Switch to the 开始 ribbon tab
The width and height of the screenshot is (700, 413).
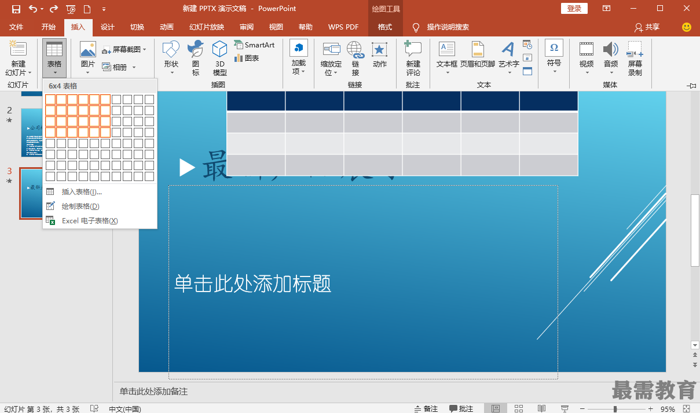click(x=49, y=27)
